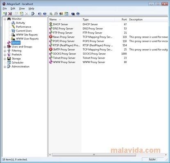170x163 pixels.
Task: Open the Edit menu
Action: click(13, 9)
